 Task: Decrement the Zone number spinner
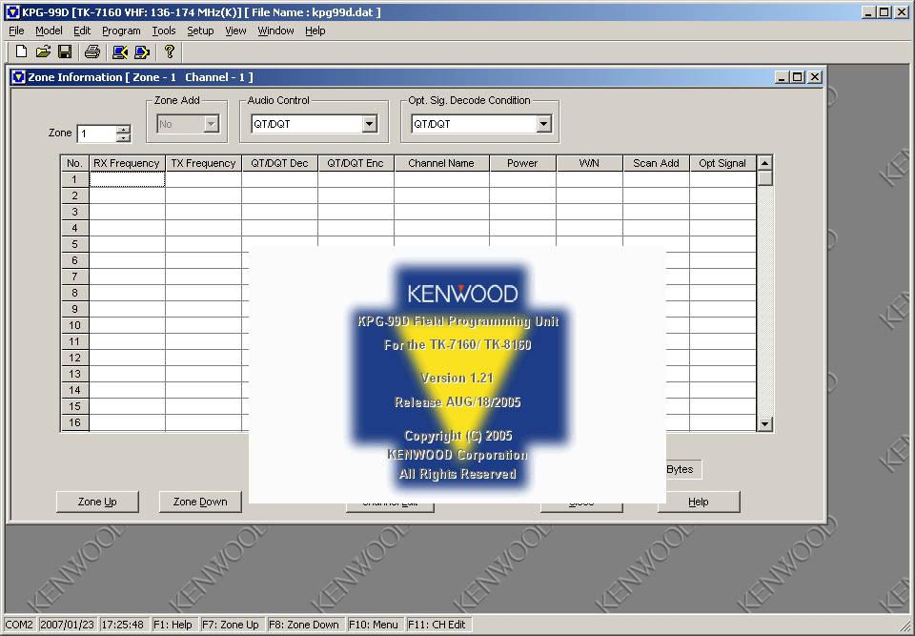pos(123,138)
